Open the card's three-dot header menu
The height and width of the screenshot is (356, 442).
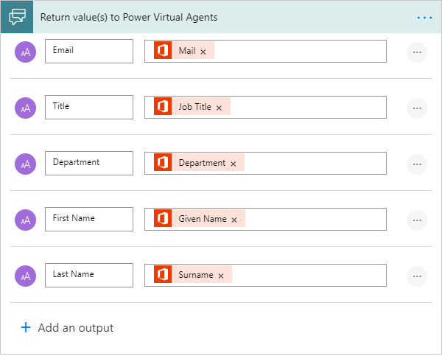(x=424, y=16)
